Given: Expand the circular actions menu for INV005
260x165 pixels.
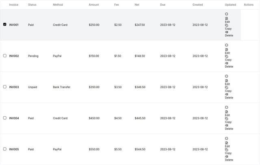Looking at the screenshot, I should [227, 138].
